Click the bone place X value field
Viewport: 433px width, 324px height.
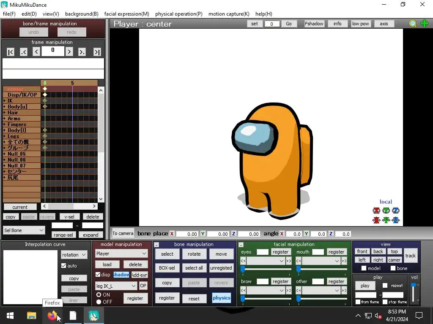pos(186,234)
